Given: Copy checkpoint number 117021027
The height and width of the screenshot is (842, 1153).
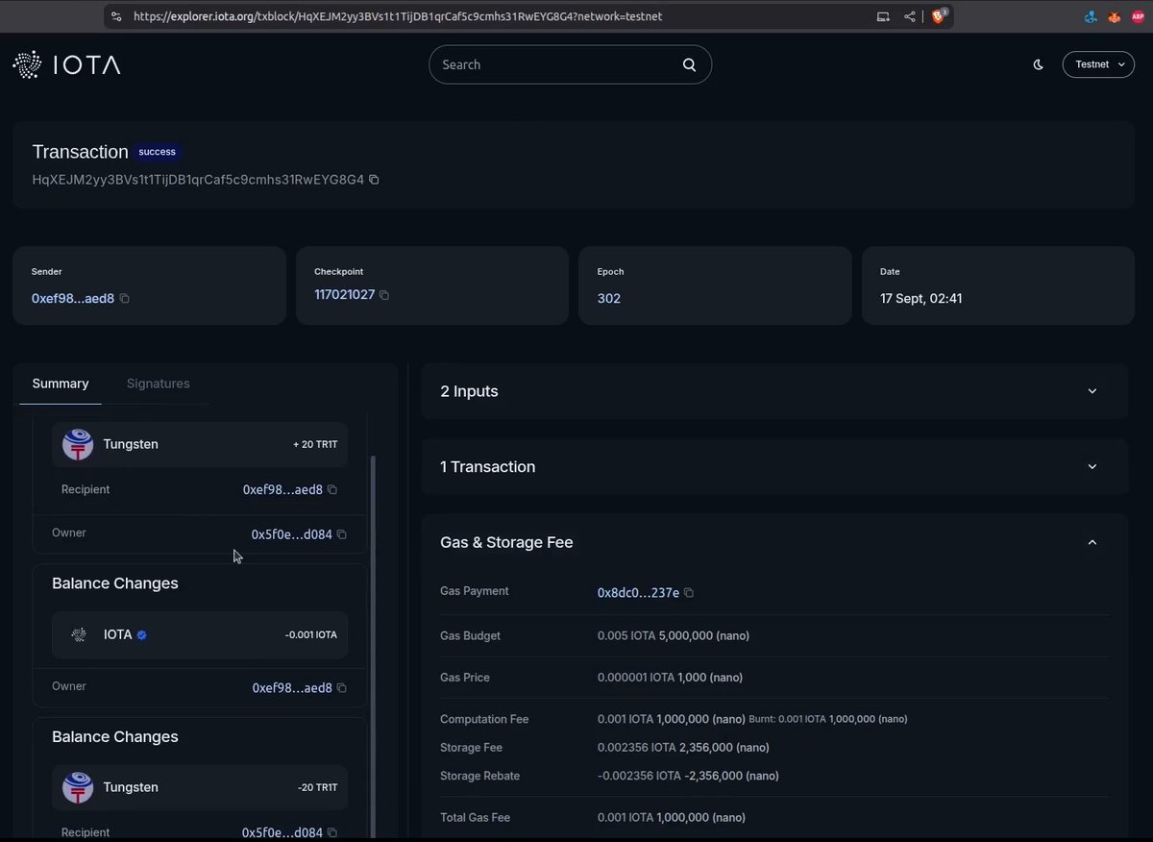Looking at the screenshot, I should click(383, 295).
